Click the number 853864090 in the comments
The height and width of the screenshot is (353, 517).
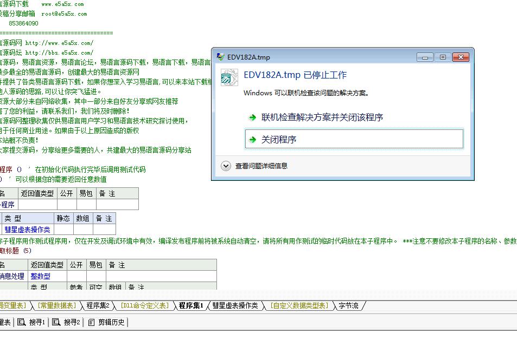[x=23, y=23]
